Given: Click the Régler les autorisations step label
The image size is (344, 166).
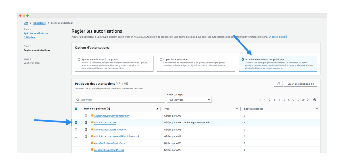Looking at the screenshot, I should pos(37,50).
